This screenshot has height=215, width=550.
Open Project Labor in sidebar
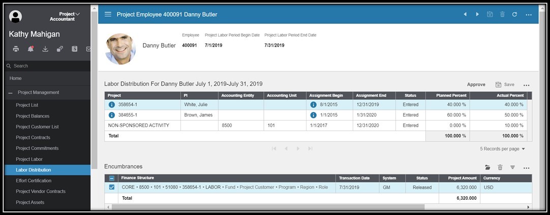(29, 159)
